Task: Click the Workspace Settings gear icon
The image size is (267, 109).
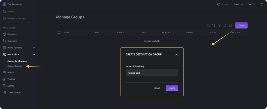Action: pos(4,18)
